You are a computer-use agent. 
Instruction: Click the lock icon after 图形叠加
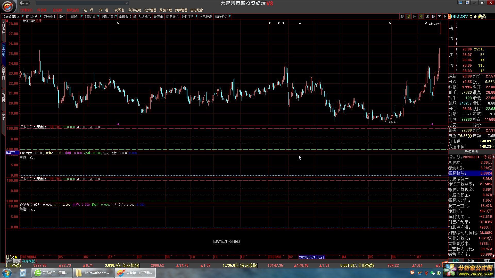point(135,16)
